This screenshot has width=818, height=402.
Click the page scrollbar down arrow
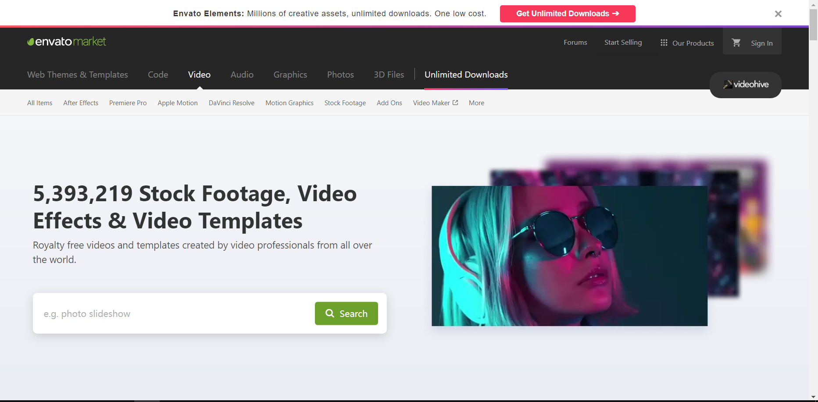coord(813,397)
